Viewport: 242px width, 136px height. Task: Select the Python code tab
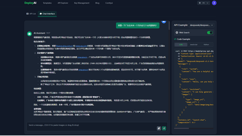(x=206, y=45)
